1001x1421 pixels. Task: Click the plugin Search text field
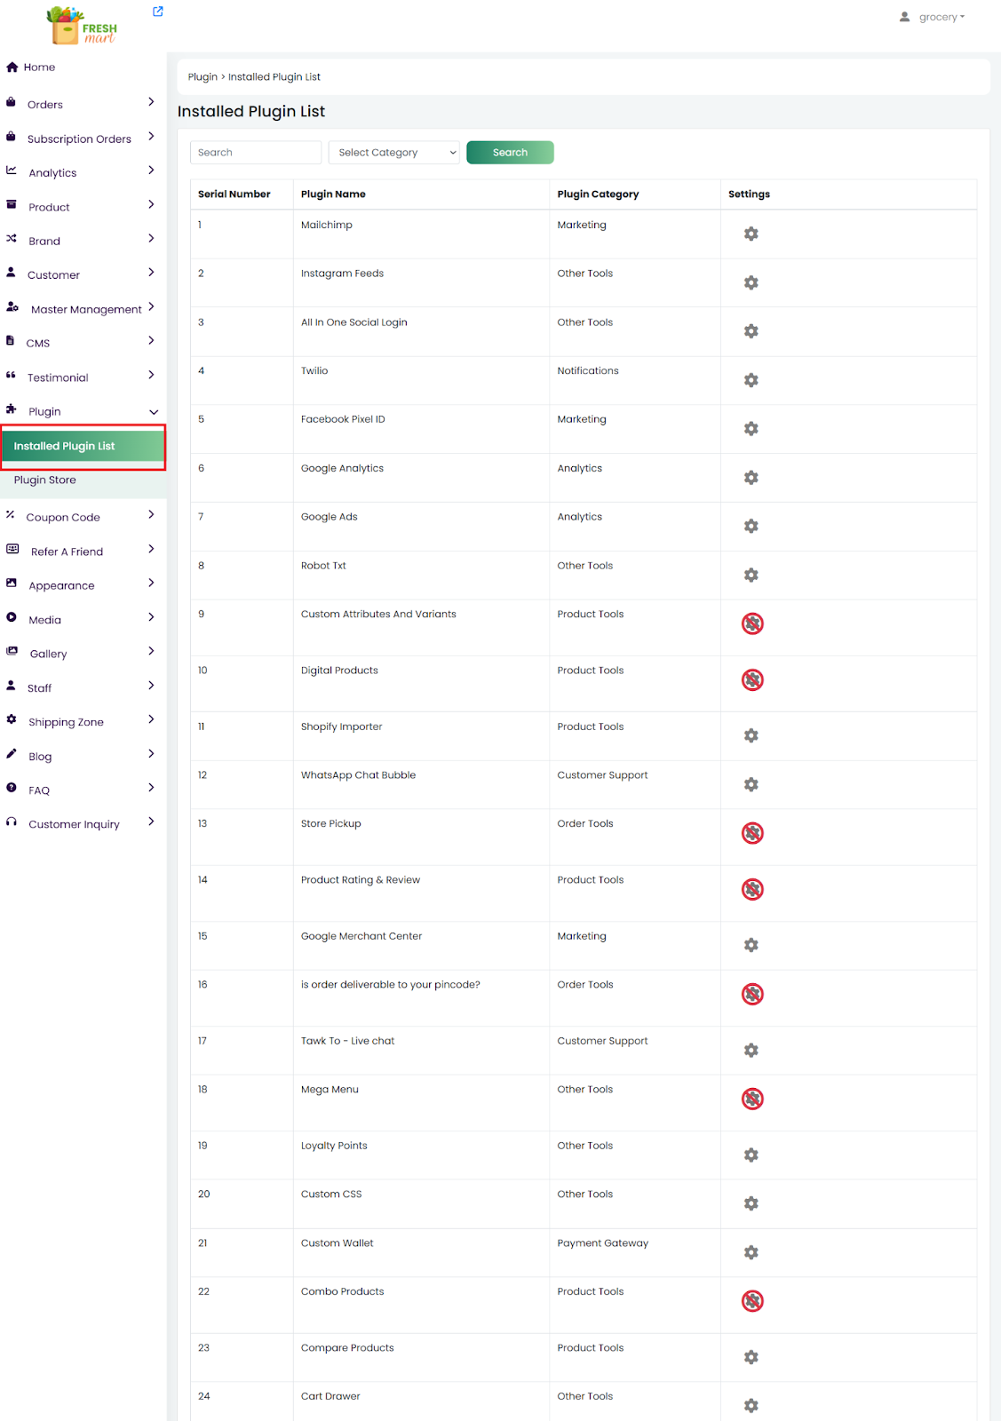pyautogui.click(x=256, y=153)
